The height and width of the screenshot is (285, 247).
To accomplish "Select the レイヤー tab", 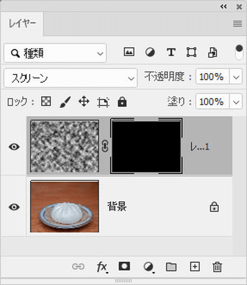I will pyautogui.click(x=22, y=24).
